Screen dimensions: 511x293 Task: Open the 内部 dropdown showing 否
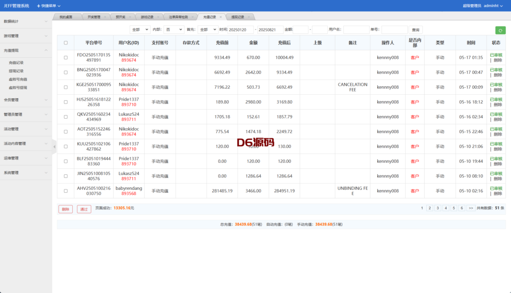tap(174, 30)
